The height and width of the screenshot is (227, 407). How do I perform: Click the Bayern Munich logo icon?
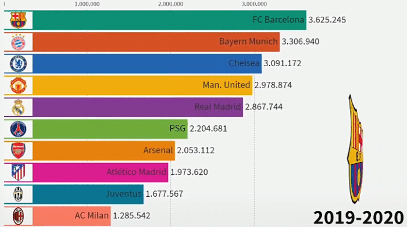[x=18, y=42]
